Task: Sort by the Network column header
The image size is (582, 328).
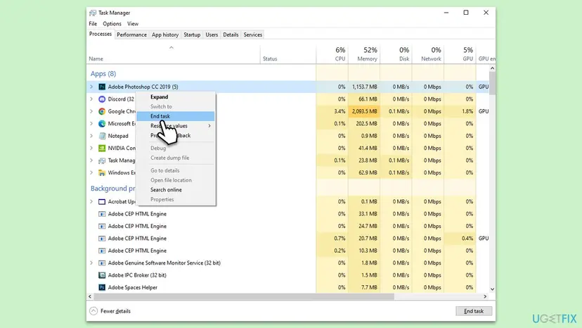Action: [x=428, y=54]
